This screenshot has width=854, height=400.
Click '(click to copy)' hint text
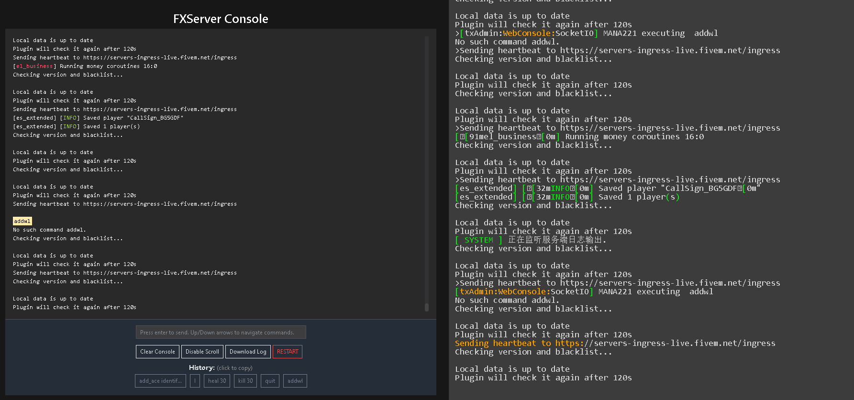point(234,368)
